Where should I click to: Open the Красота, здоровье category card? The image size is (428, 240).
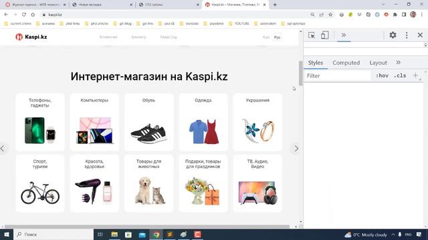(94, 183)
